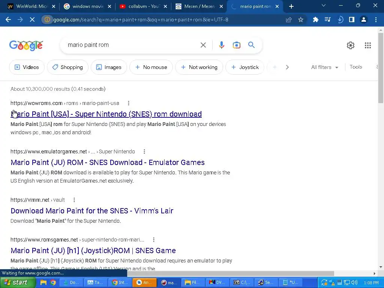384x288 pixels.
Task: Start voice search with microphone
Action: tap(221, 45)
